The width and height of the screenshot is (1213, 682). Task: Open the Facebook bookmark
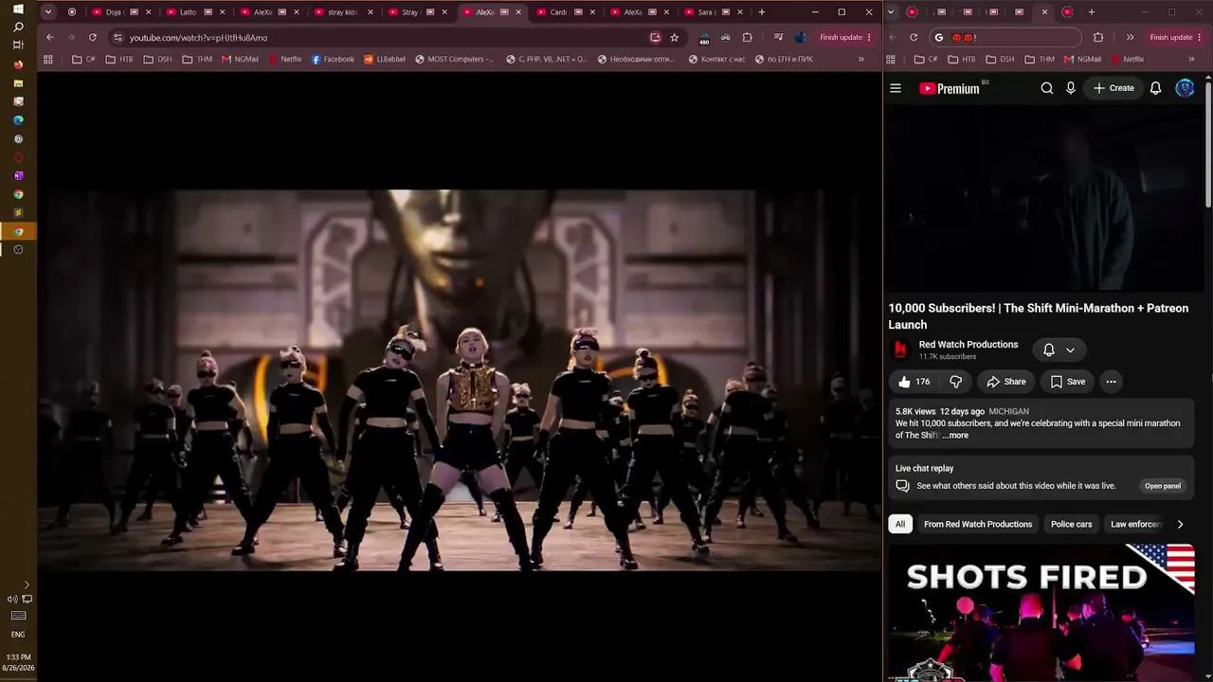click(333, 59)
